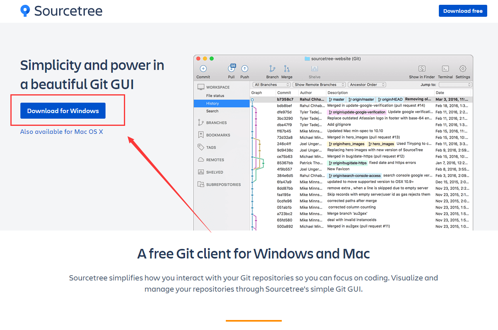Select commit 0cdfe96 corrected paths after merge
This screenshot has height=330, width=498.
click(x=361, y=201)
